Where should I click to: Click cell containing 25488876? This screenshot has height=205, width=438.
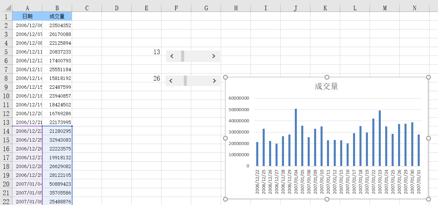[x=57, y=201]
